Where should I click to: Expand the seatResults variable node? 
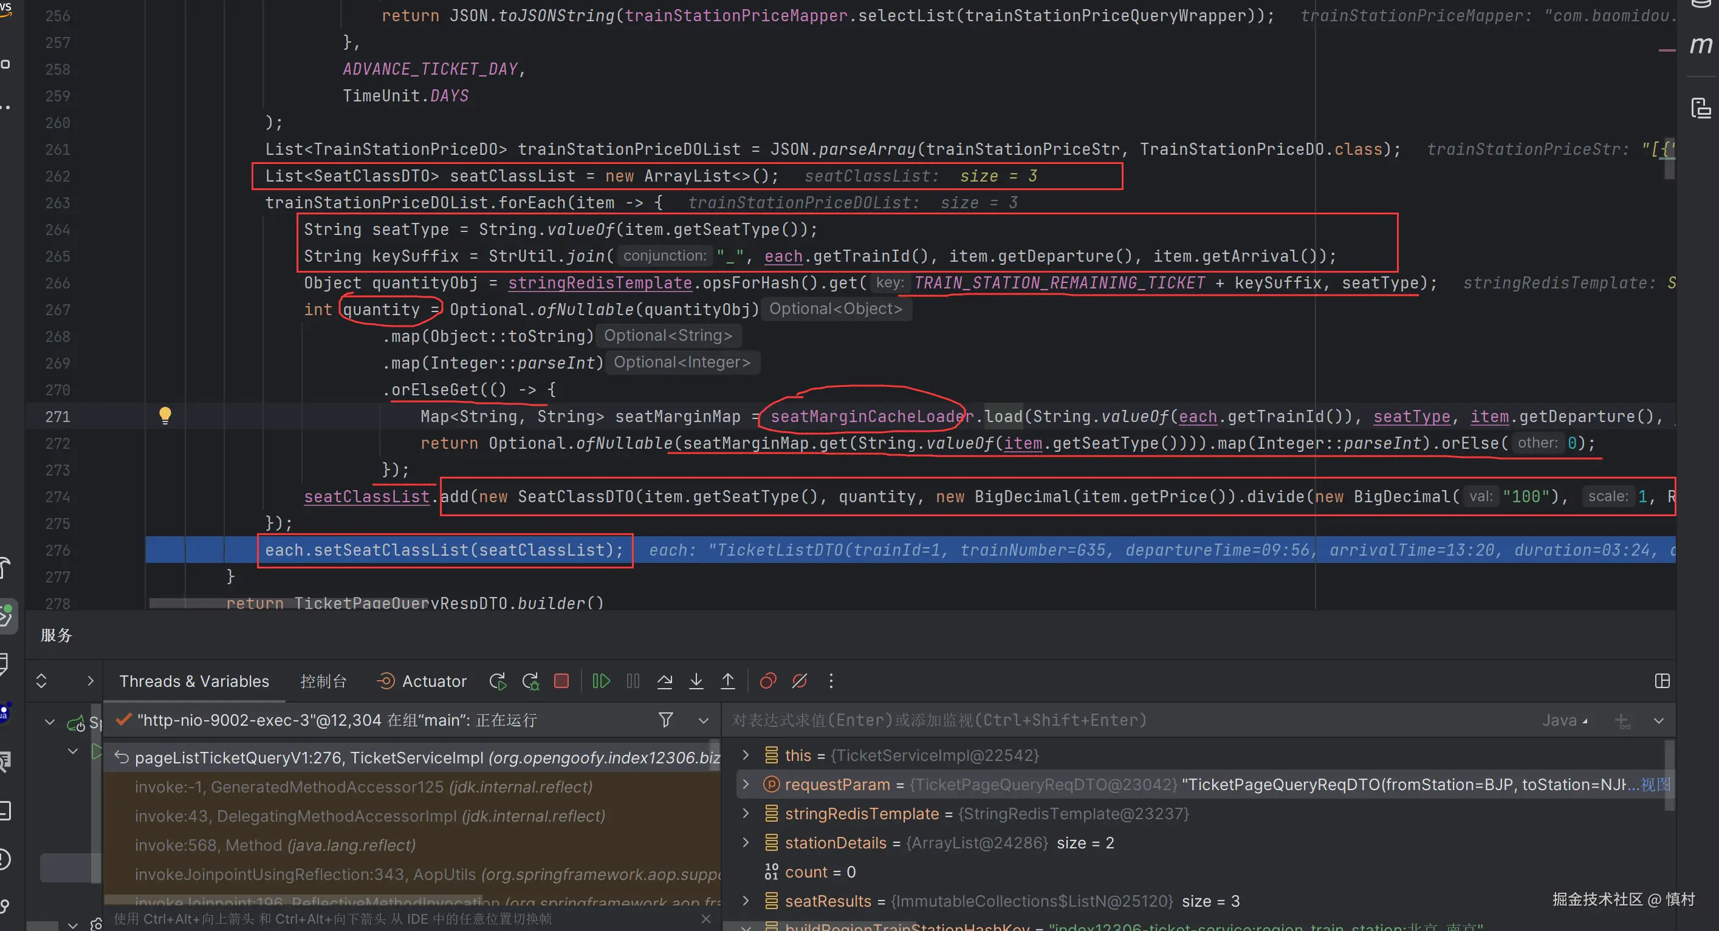746,901
